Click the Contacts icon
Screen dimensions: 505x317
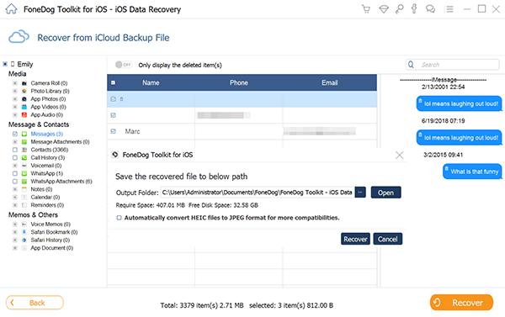(24, 150)
